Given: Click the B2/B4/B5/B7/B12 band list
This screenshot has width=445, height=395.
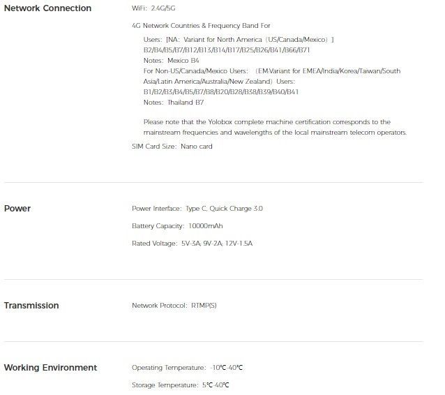Looking at the screenshot, I should click(227, 50).
